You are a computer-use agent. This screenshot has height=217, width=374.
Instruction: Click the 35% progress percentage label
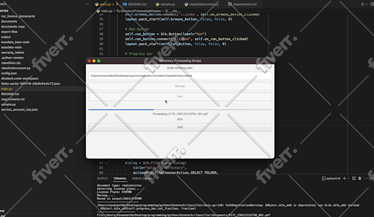click(180, 120)
